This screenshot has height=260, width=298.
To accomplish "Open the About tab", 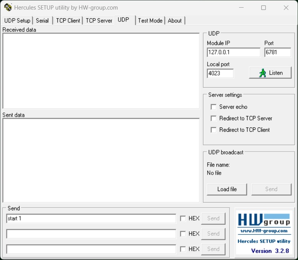I will tap(175, 21).
